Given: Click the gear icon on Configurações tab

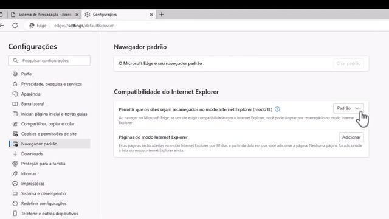Looking at the screenshot, I should (x=88, y=15).
